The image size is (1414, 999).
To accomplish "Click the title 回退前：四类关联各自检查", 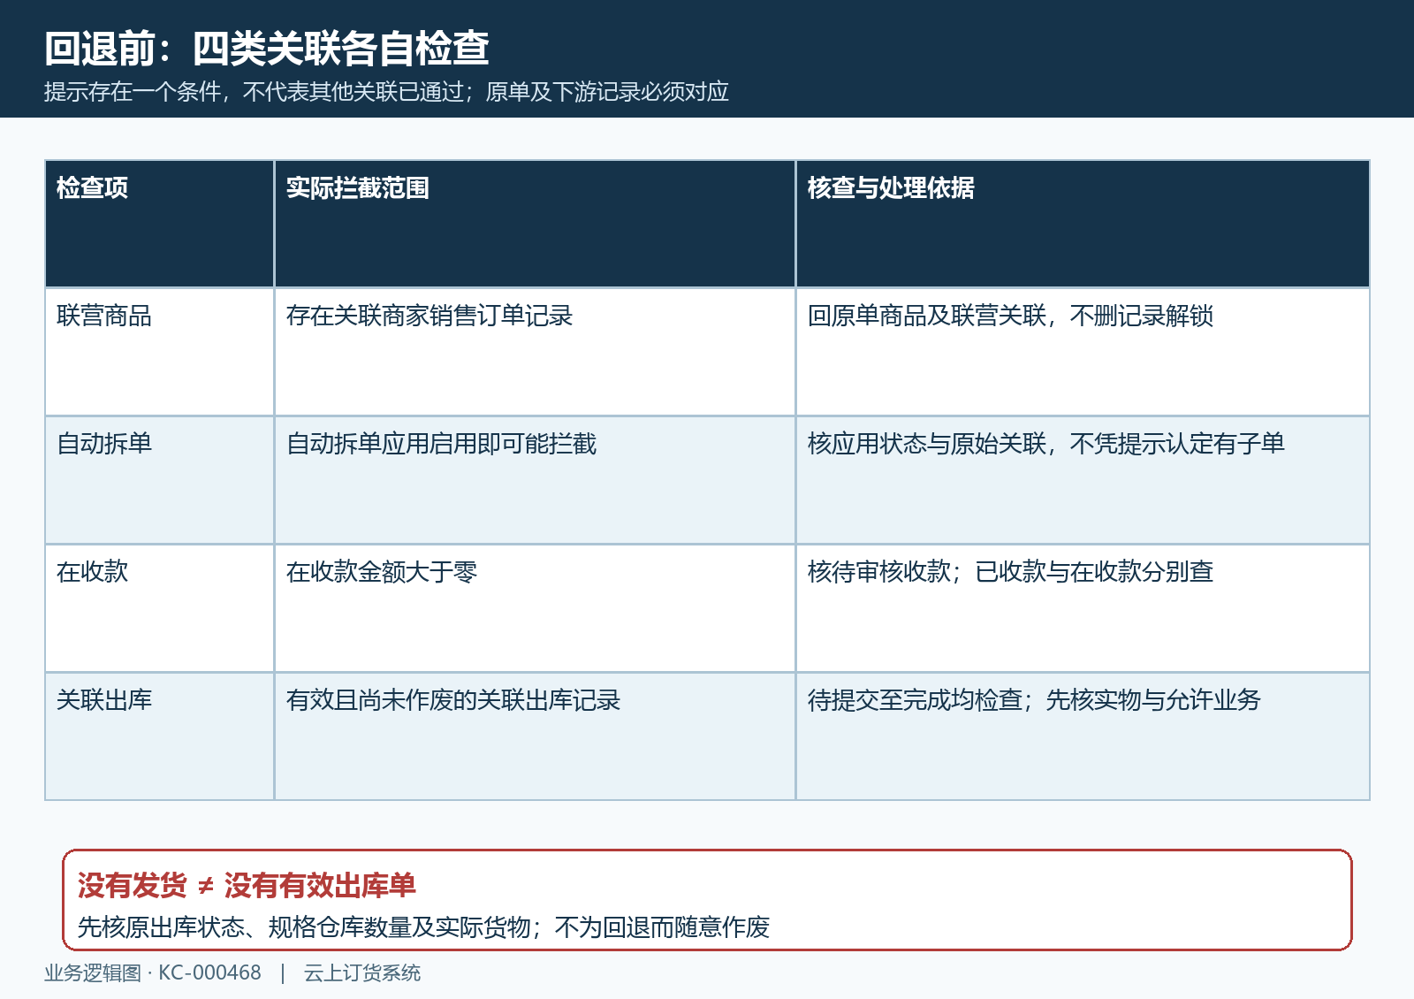I will coord(267,48).
